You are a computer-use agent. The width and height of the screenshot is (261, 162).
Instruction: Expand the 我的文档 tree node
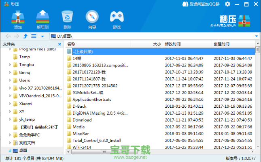(10, 143)
